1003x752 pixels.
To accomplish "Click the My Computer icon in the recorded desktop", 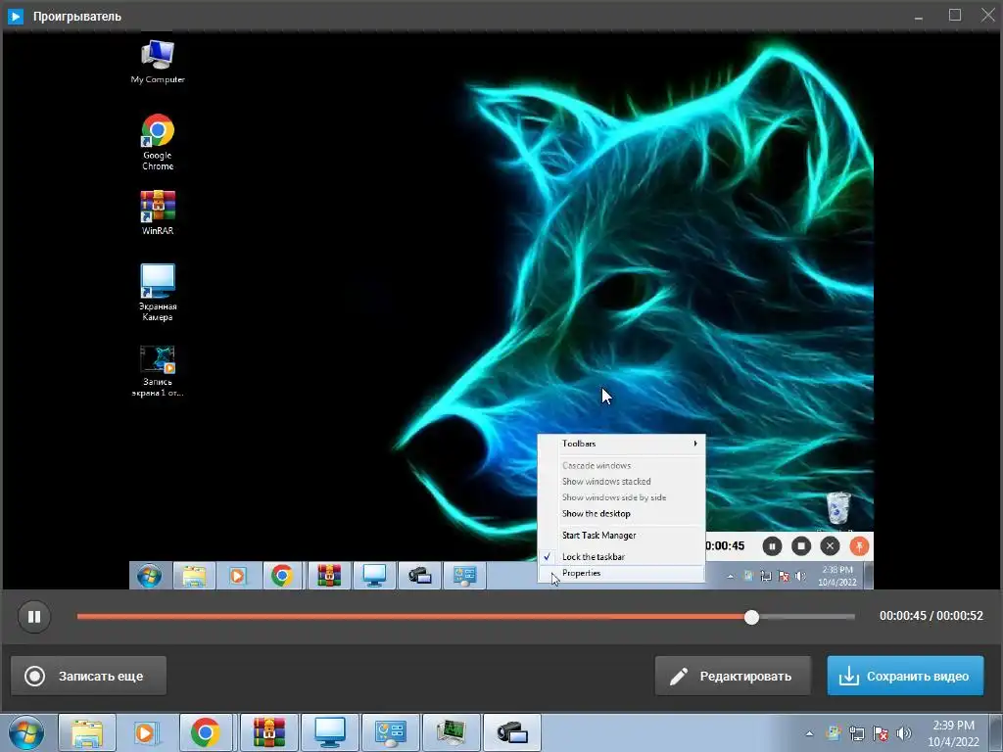I will 158,62.
